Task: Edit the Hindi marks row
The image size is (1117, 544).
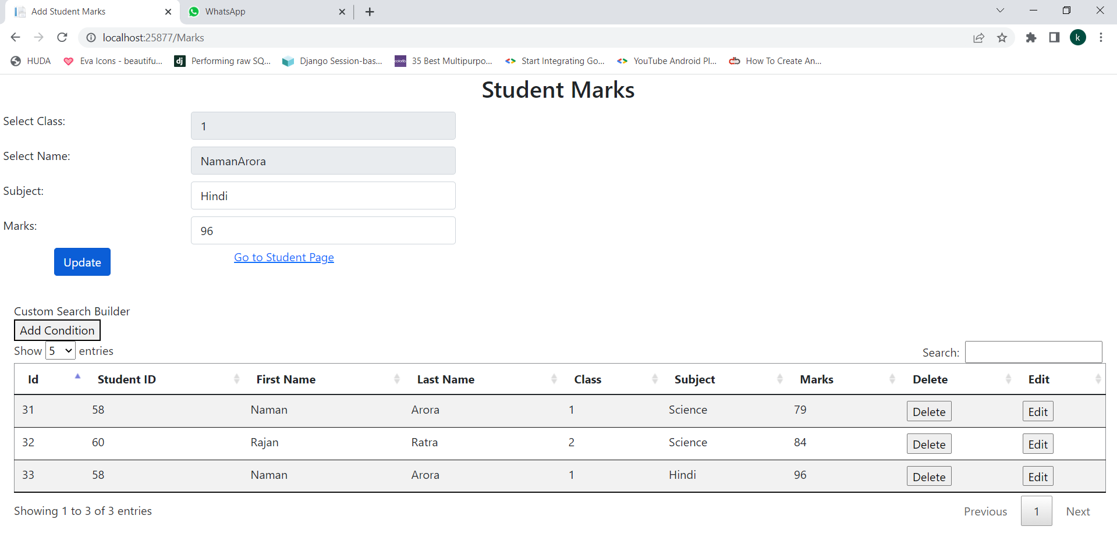Action: pyautogui.click(x=1038, y=477)
